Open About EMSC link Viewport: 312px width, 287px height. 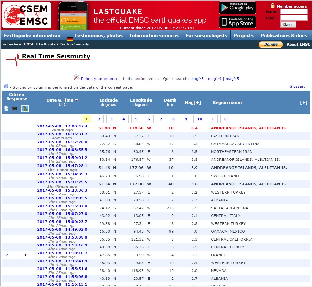point(299,44)
